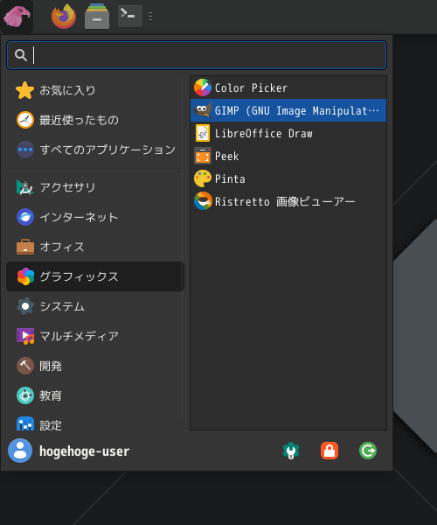Start the Peek screen recorder

pyautogui.click(x=288, y=156)
